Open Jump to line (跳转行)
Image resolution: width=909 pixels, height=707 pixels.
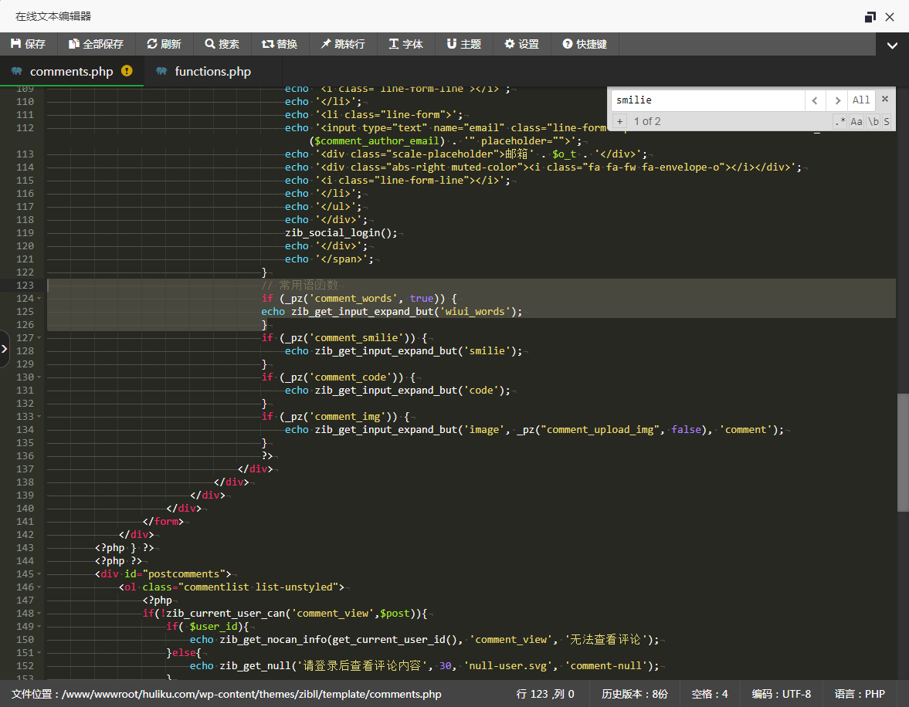(x=343, y=44)
